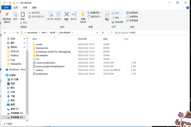Click Select all (全部选择)
The image size is (191, 127).
132,13
